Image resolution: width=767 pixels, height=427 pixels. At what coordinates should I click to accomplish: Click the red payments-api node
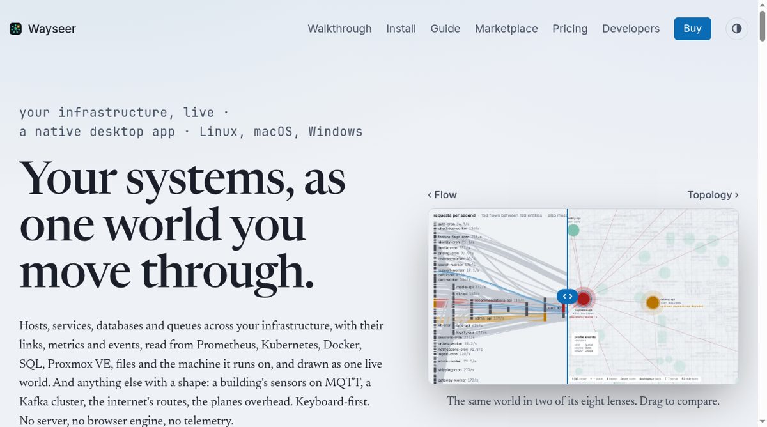coord(584,299)
